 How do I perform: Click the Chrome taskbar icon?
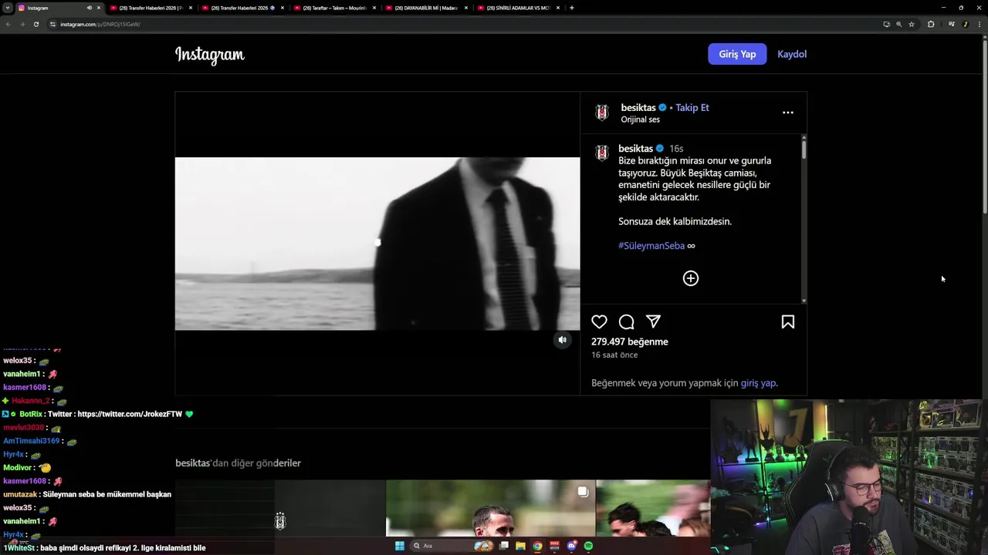(x=538, y=546)
